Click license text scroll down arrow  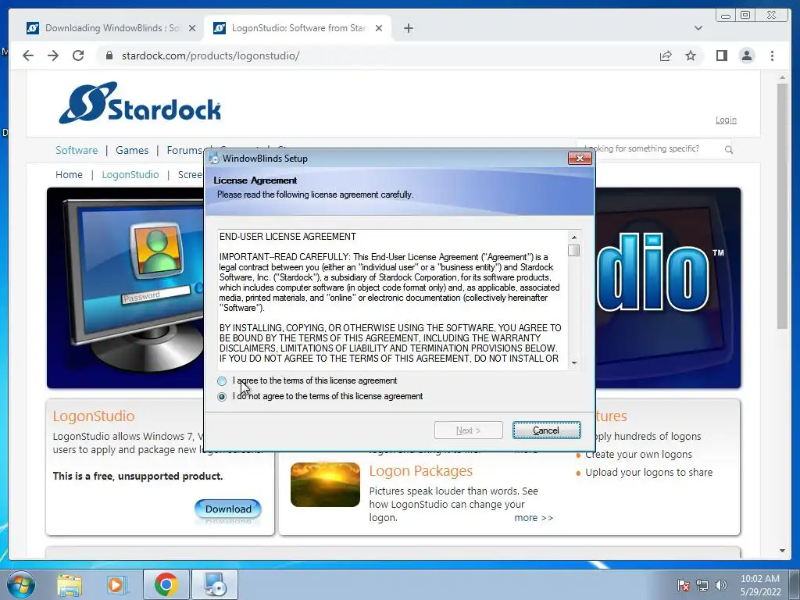[574, 362]
